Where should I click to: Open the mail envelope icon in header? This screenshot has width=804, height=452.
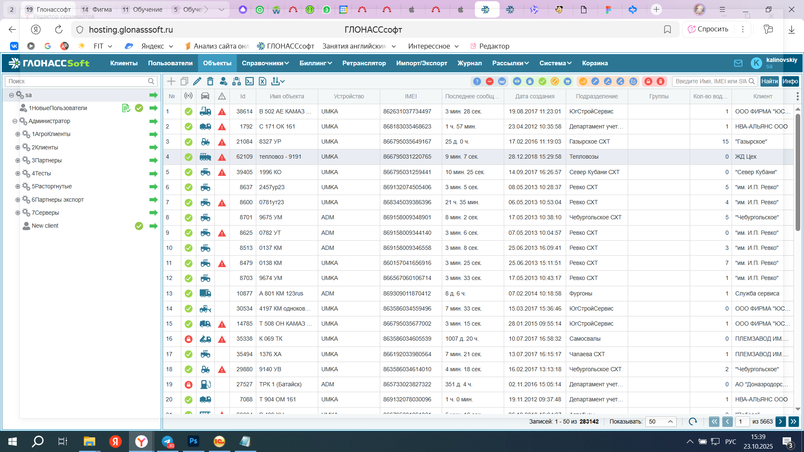(x=738, y=63)
